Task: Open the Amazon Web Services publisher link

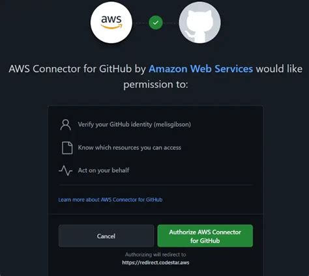Action: point(201,69)
